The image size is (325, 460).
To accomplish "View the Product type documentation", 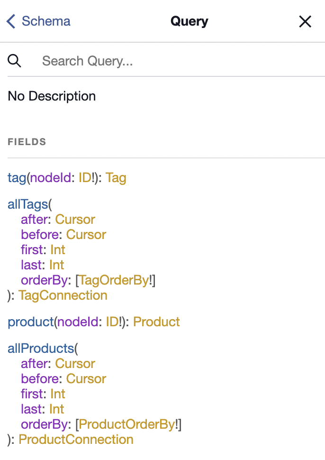I will (x=156, y=322).
